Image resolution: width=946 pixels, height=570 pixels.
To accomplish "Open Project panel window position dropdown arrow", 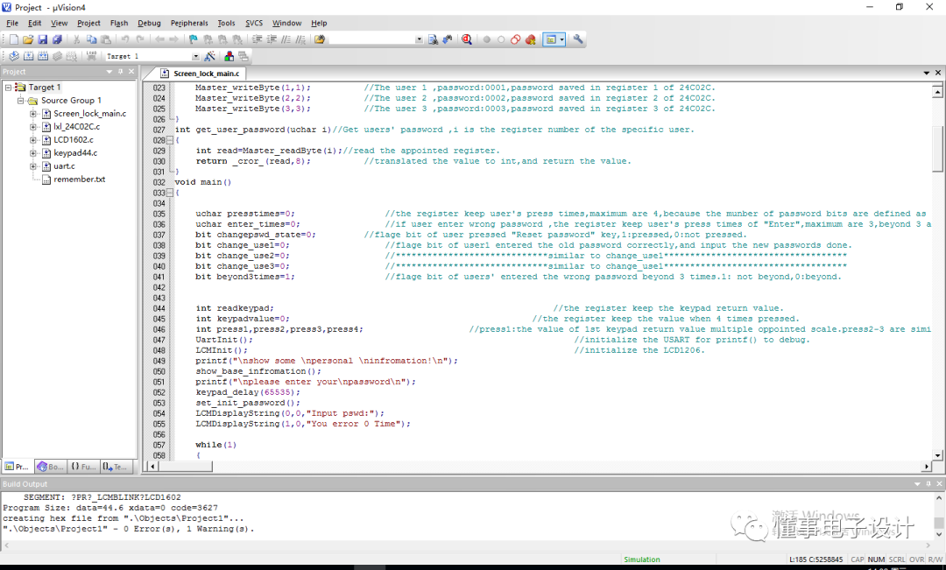I will pyautogui.click(x=109, y=71).
